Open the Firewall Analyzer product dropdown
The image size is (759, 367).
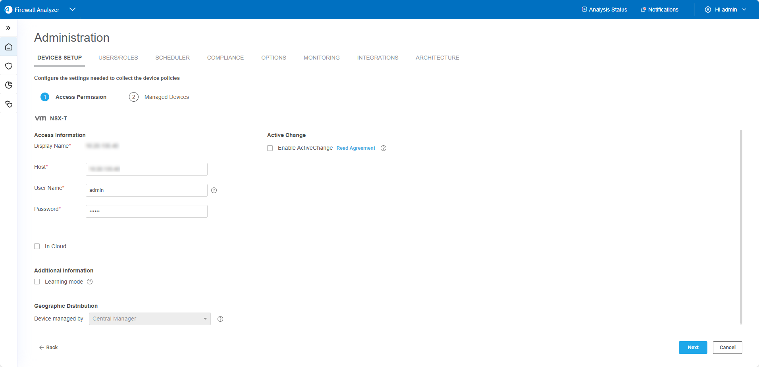(72, 10)
